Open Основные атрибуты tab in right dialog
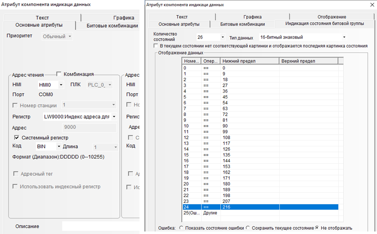The width and height of the screenshot is (377, 234). click(x=179, y=24)
